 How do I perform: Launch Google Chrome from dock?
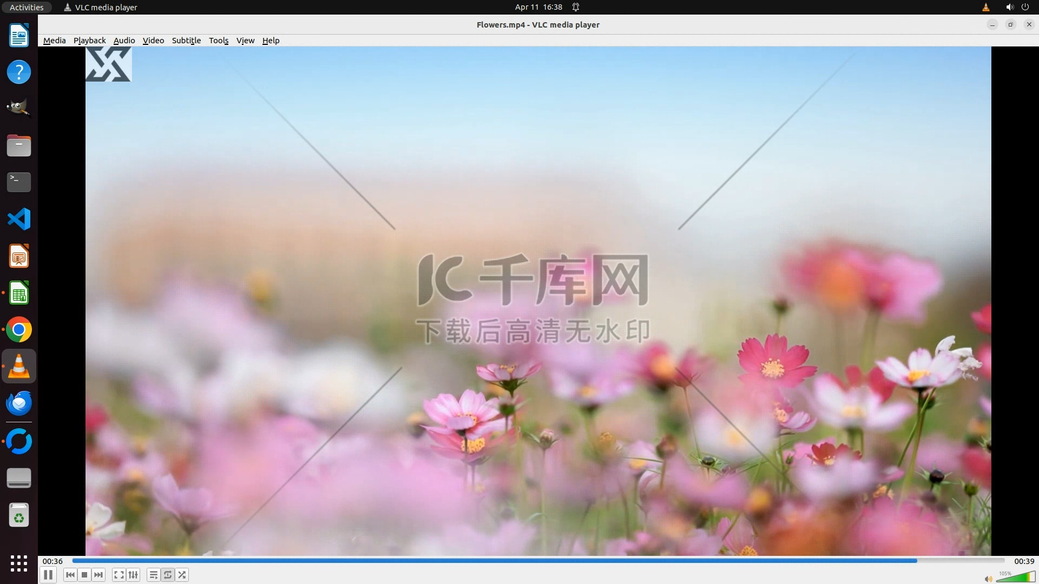pos(19,330)
